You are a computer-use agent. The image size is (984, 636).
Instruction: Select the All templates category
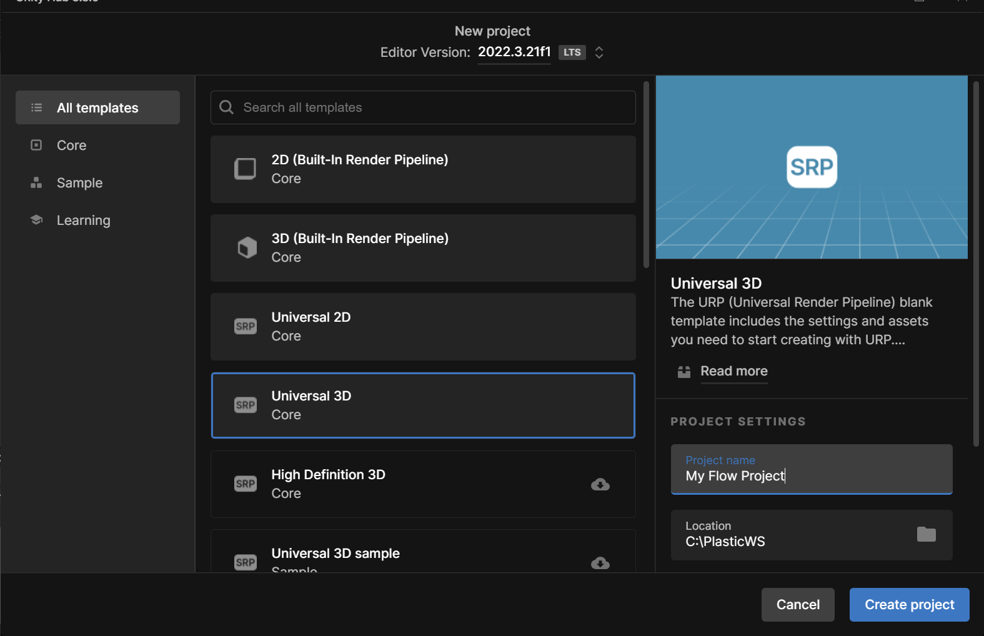[97, 107]
